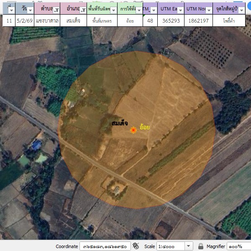This screenshot has height=251, width=251.
Task: Select the cell with date 5/2/69
Action: (24, 20)
